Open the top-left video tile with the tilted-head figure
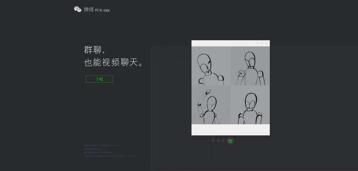Viewport: 358px width, 171px height. pyautogui.click(x=211, y=66)
